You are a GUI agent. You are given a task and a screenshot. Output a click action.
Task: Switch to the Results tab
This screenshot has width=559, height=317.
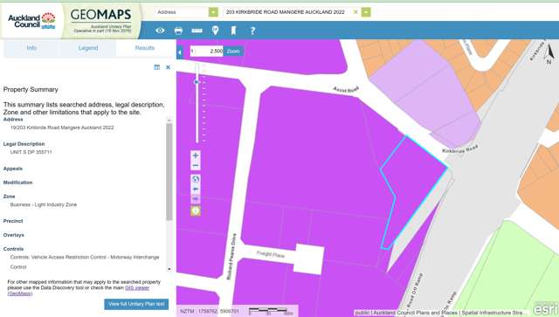[145, 48]
